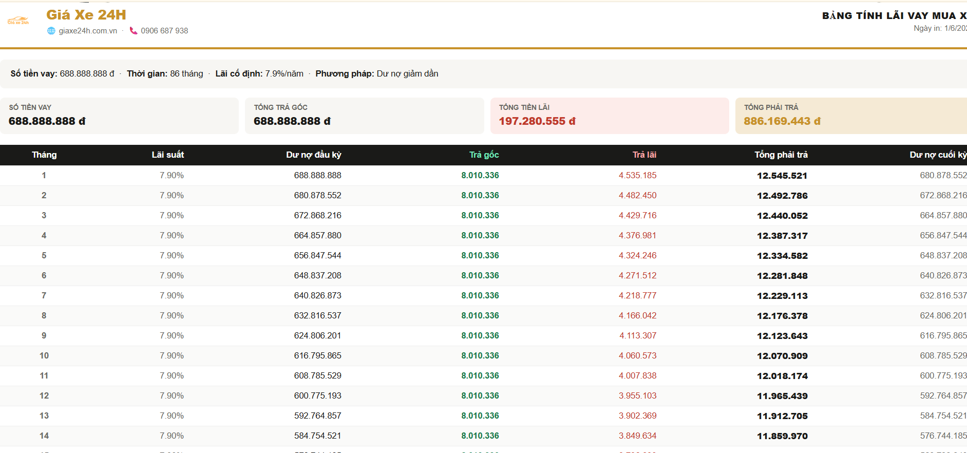The height and width of the screenshot is (453, 967).
Task: Click the Bảng tính lãi vay heading
Action: tap(894, 15)
